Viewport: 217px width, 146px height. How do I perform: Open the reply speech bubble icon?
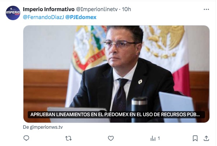[x=26, y=138]
